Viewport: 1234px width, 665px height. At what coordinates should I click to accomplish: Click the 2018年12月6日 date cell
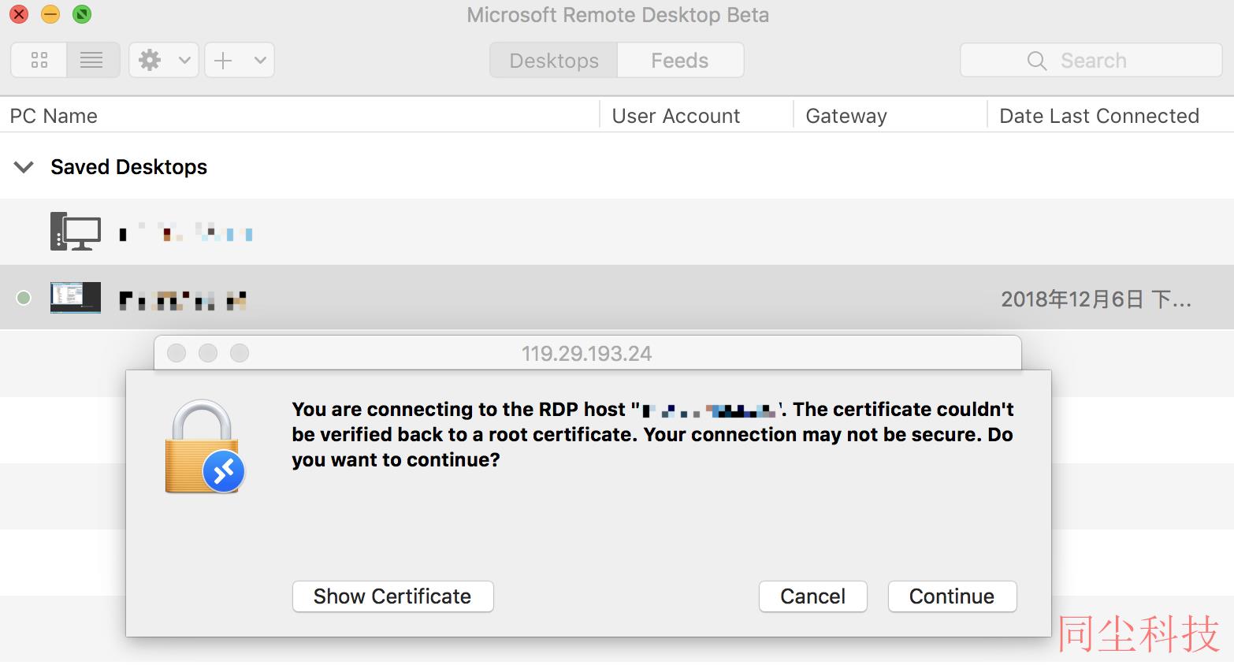(x=1096, y=299)
